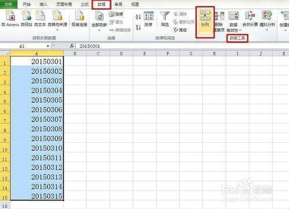Viewport: 289px width, 209px height.
Task: Expand the What-If Analysis (模拟分析) dropdown
Action: pyautogui.click(x=267, y=30)
